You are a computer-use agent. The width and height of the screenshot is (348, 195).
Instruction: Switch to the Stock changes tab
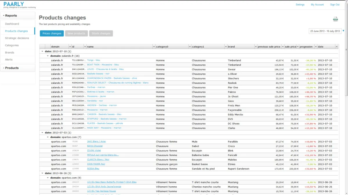(x=101, y=34)
